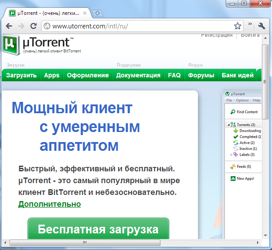
Task: Click µTorrent wordmark text in header
Action: (48, 42)
